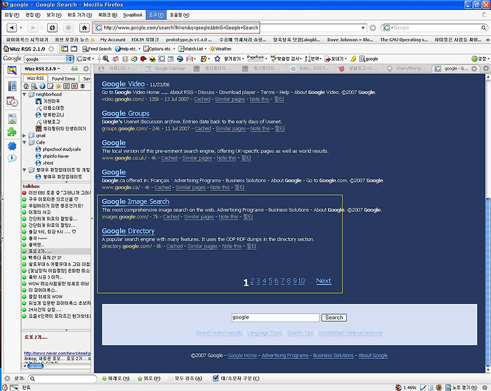Click the sidebar home icon under Wizz RSS tab

[26, 86]
